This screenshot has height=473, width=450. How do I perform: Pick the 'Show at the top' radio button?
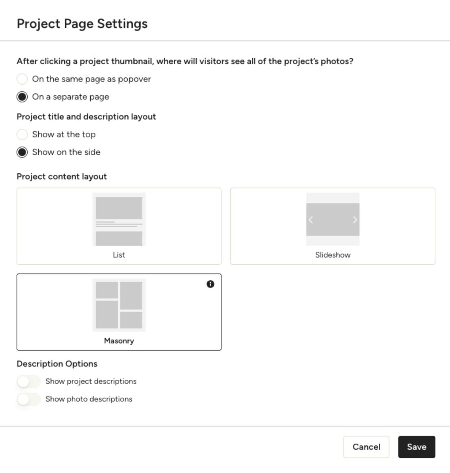(22, 134)
